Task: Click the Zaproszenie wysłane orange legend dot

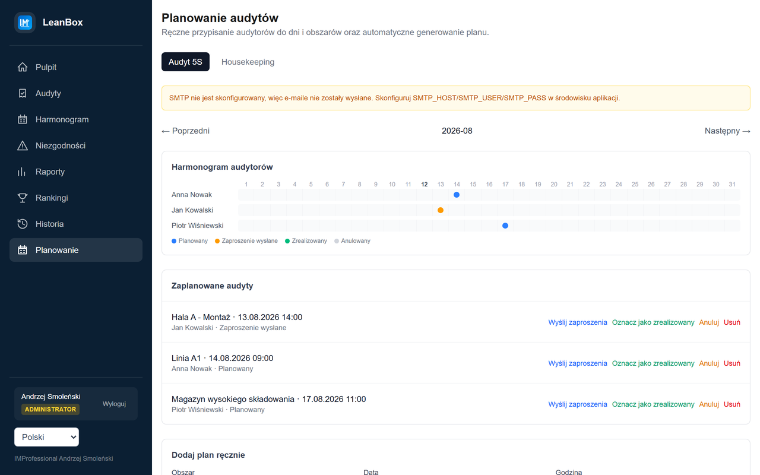Action: tap(217, 241)
